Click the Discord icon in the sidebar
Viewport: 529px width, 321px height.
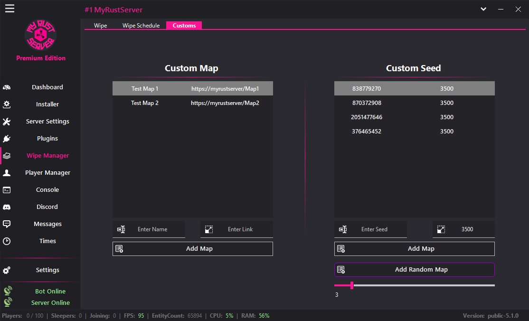coord(7,207)
